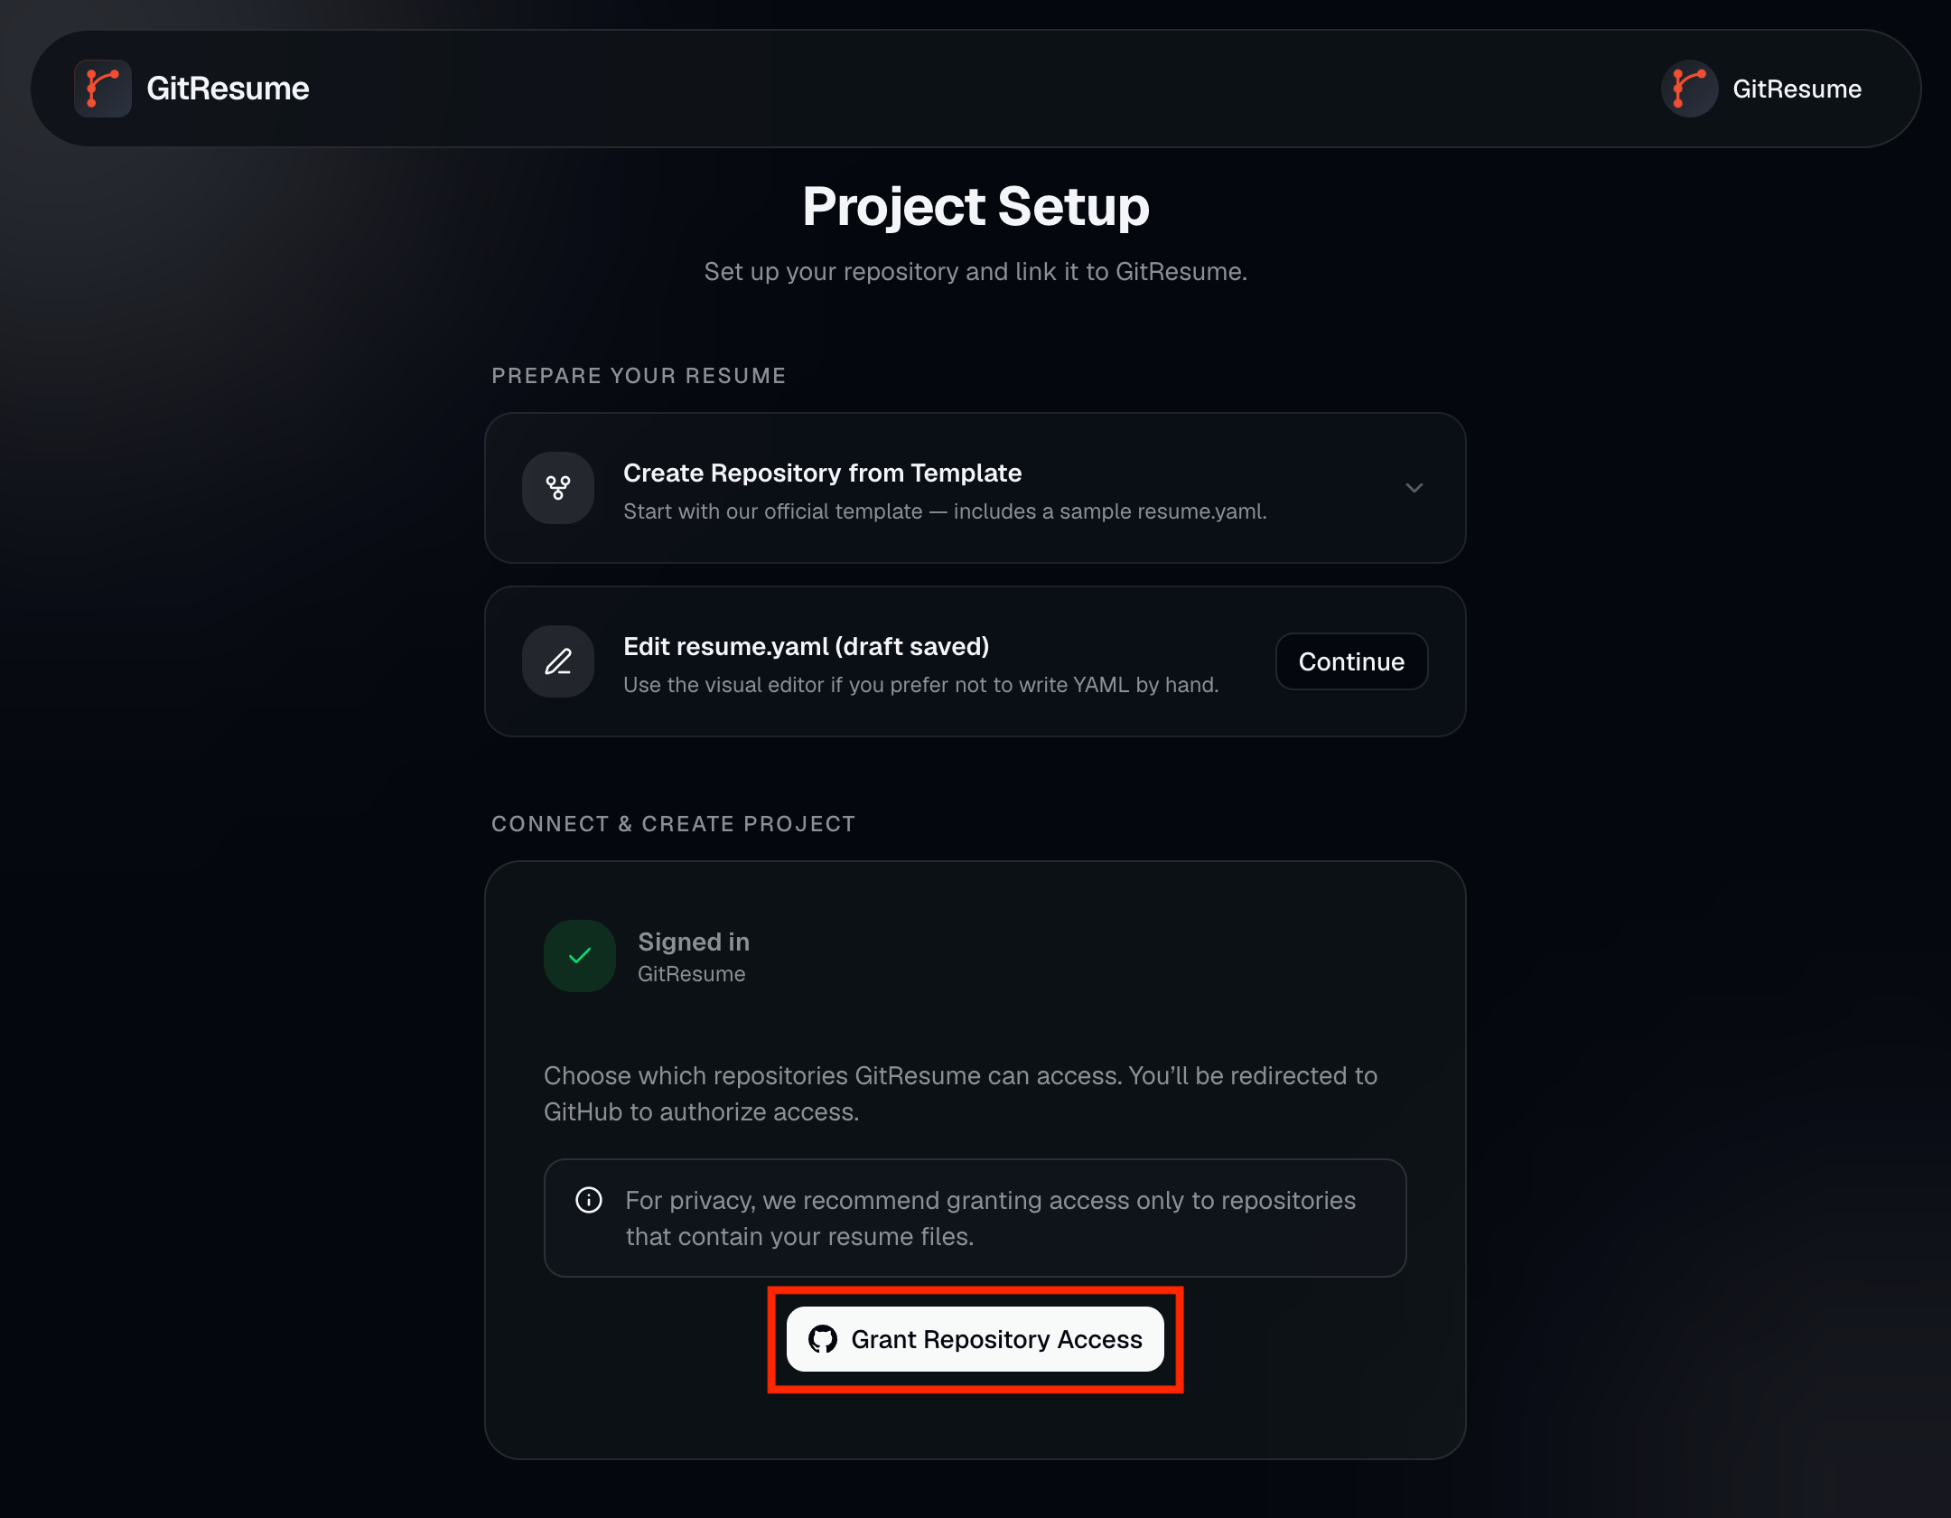Click the 'Set up your repository' subtitle
The image size is (1951, 1518).
(975, 271)
